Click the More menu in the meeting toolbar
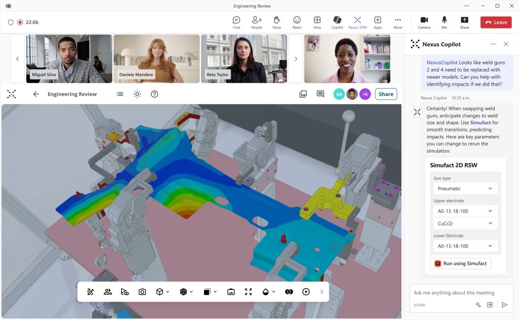 click(x=397, y=22)
